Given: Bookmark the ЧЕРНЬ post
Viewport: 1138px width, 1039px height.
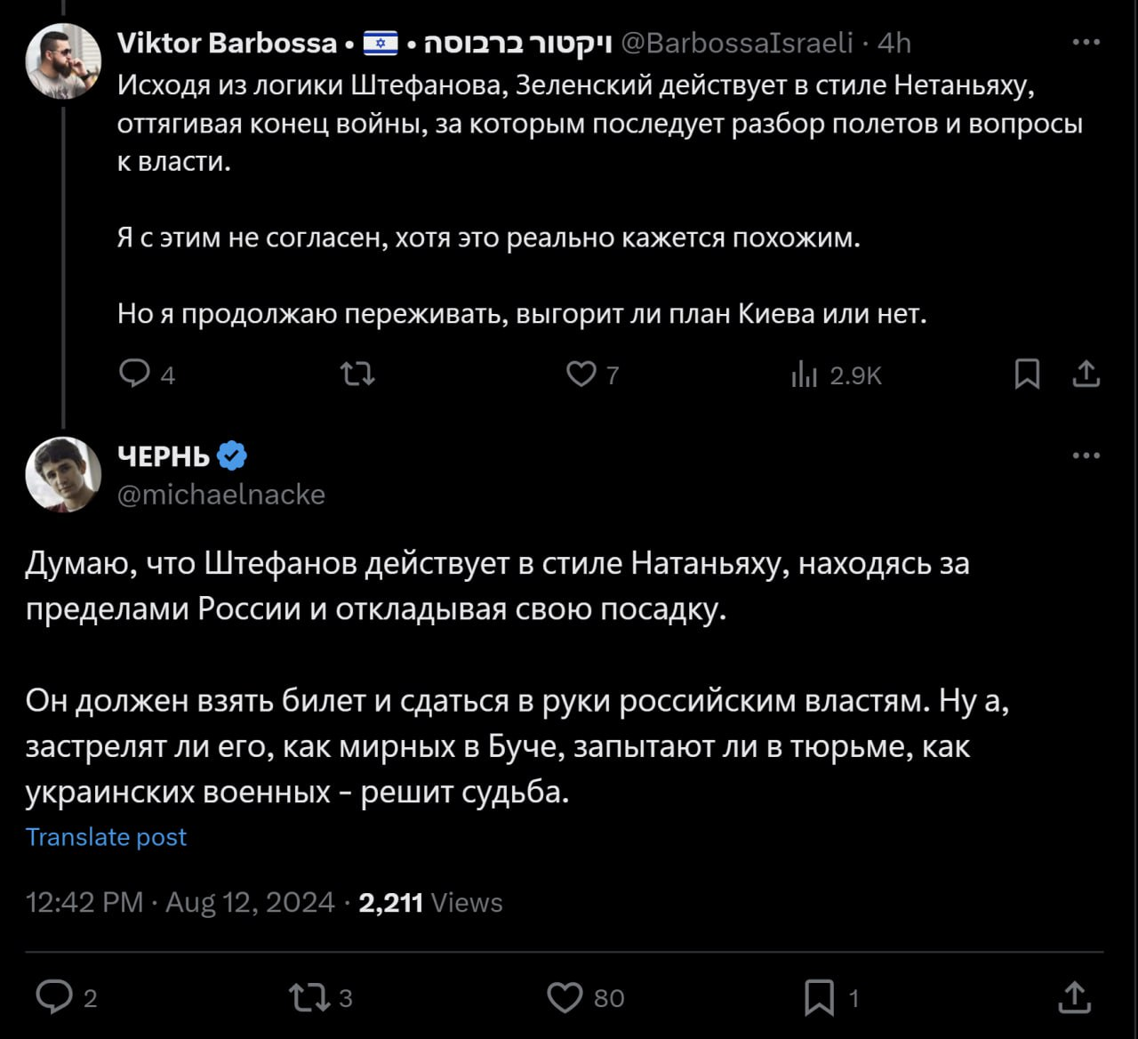Looking at the screenshot, I should [x=819, y=997].
